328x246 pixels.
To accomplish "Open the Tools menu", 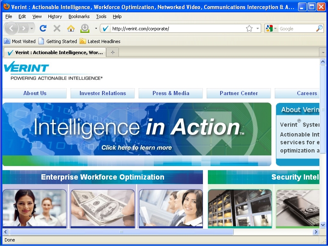I will pos(101,16).
